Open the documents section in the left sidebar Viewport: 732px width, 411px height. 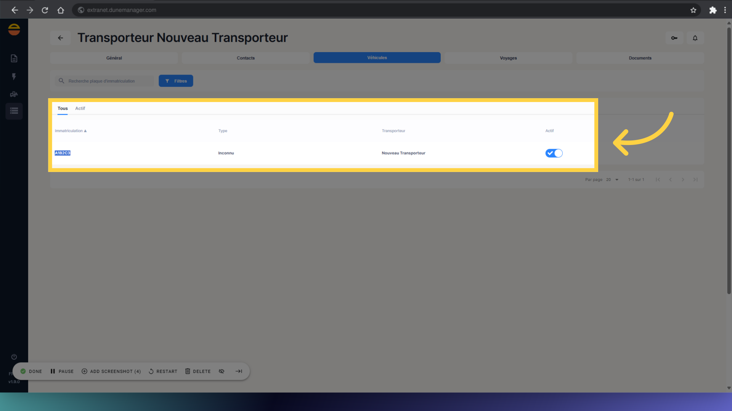[14, 58]
